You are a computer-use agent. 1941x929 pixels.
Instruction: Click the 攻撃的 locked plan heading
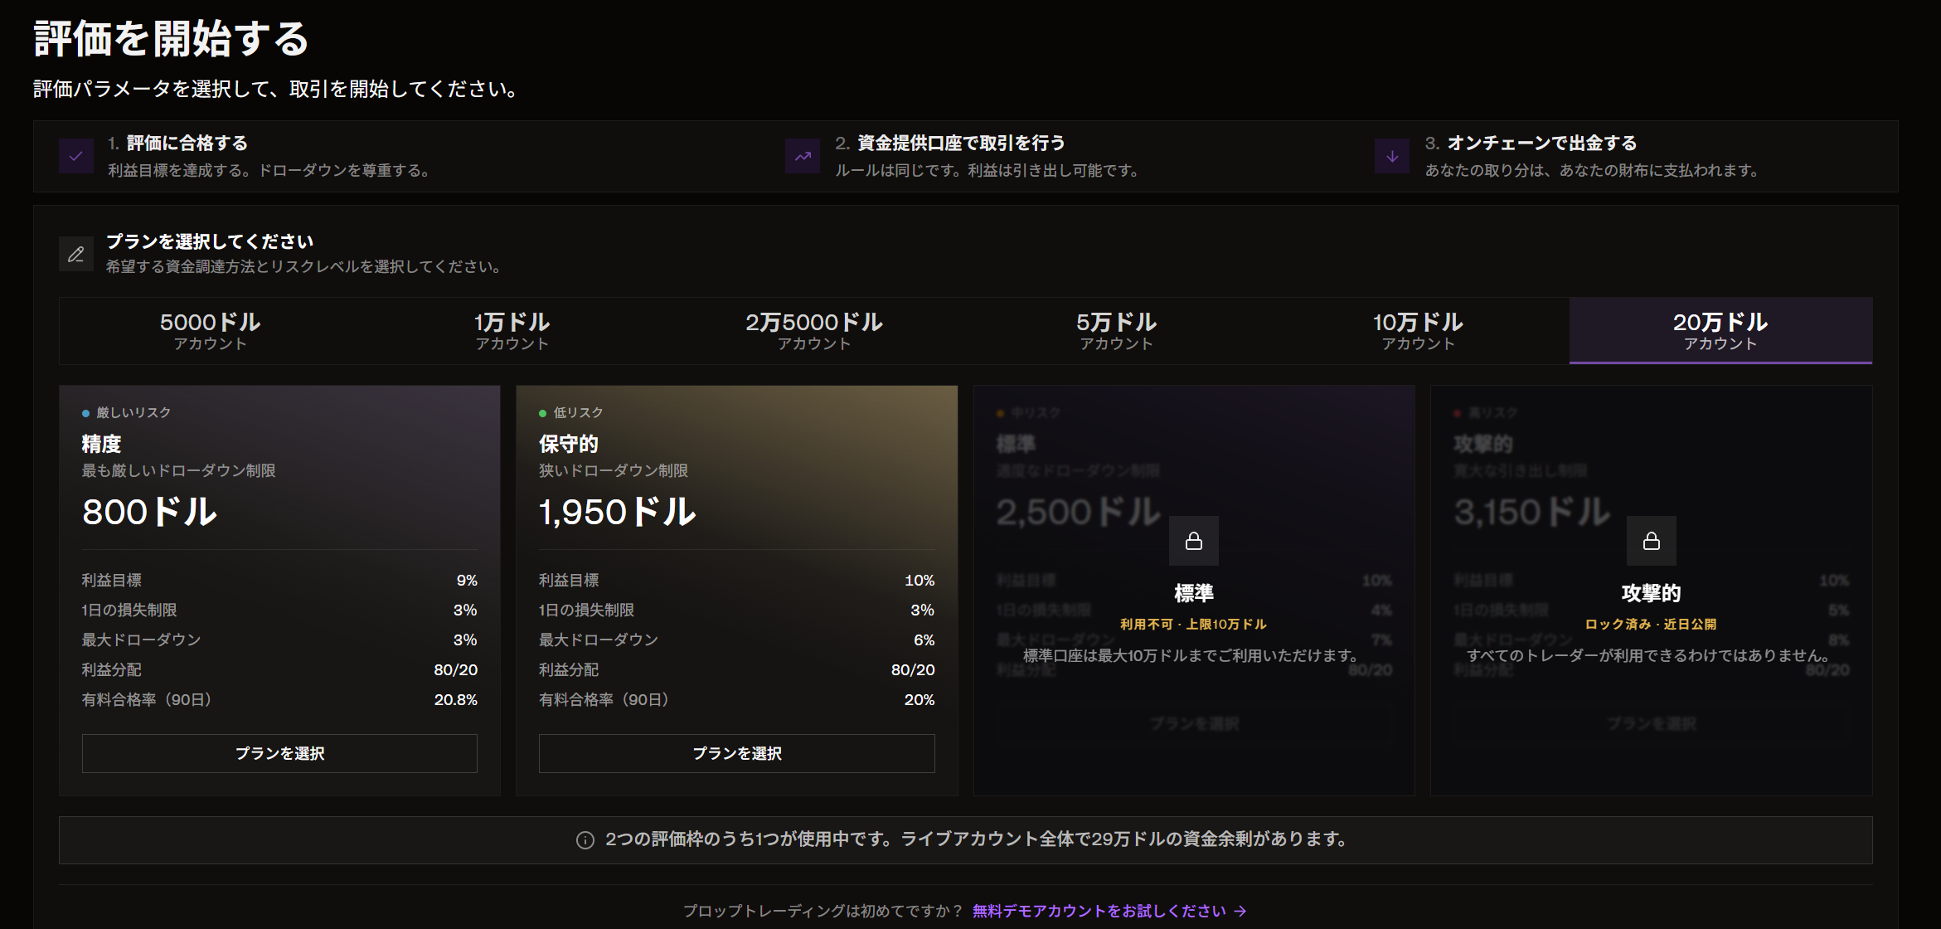1651,593
